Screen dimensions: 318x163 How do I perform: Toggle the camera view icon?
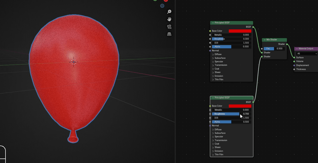[169, 27]
